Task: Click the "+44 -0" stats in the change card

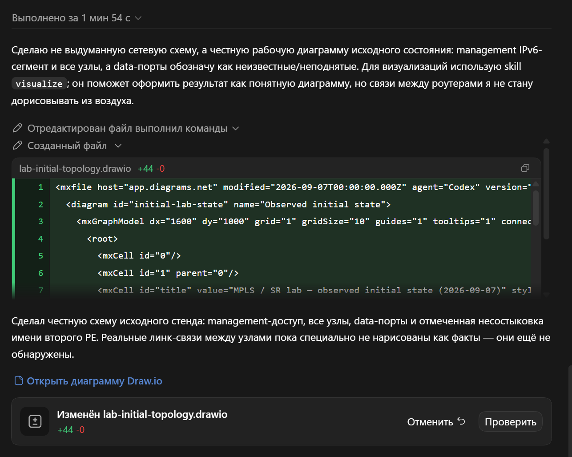Action: (x=71, y=430)
